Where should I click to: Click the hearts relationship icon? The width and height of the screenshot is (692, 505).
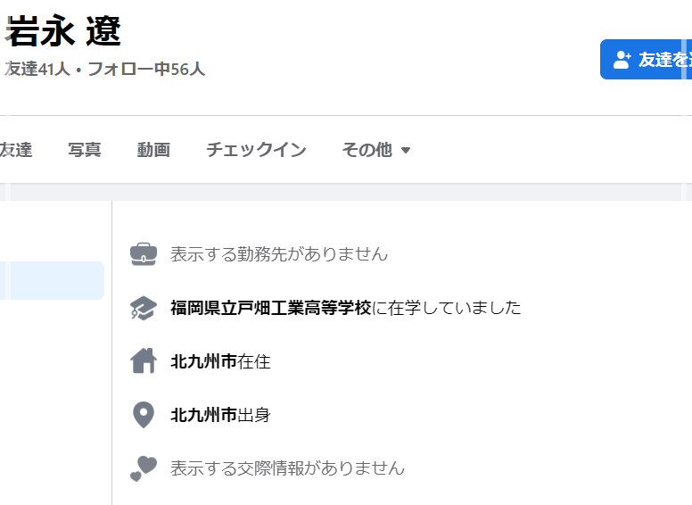tap(144, 468)
